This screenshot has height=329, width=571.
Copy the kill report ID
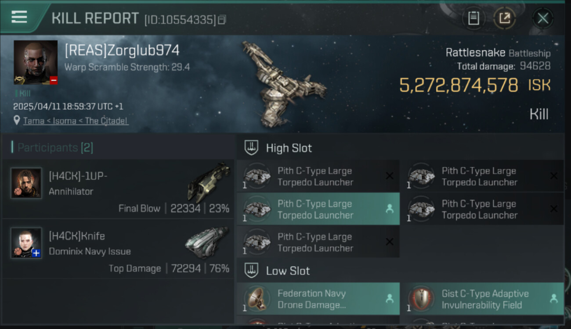point(222,20)
